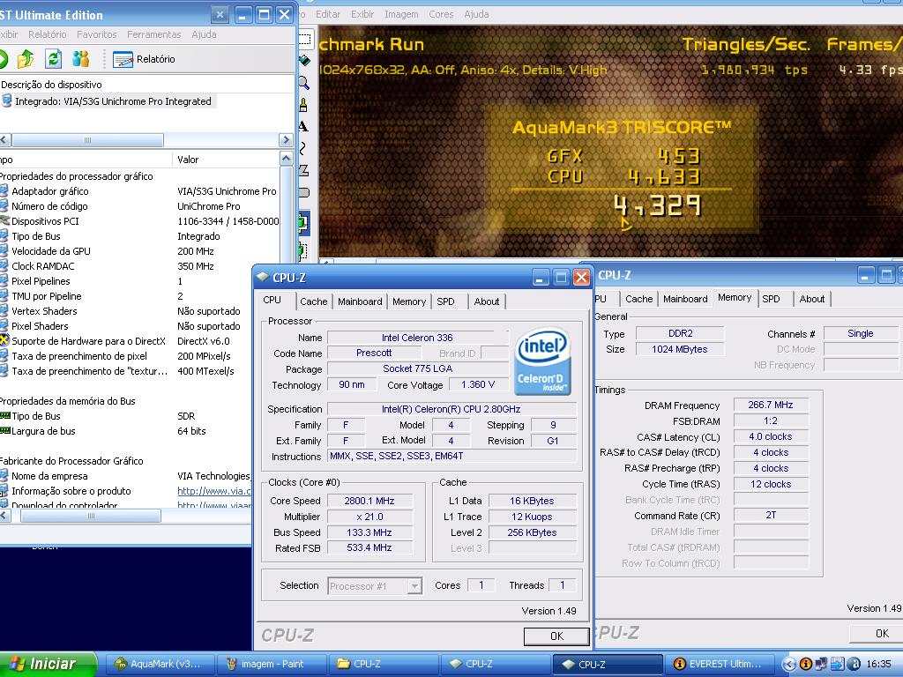This screenshot has width=903, height=677.
Task: Switch to the Memory tab in front CPU-Z
Action: click(409, 301)
